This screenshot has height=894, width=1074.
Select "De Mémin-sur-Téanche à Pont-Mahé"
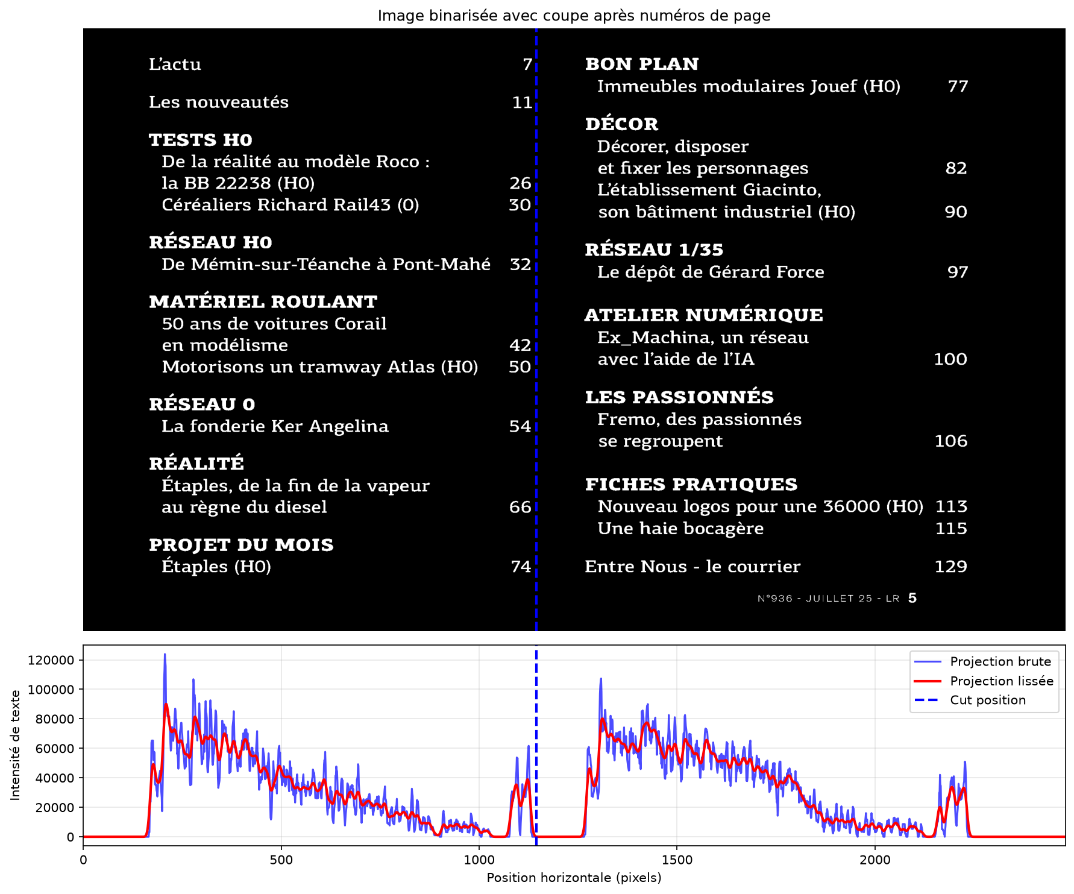pyautogui.click(x=326, y=264)
